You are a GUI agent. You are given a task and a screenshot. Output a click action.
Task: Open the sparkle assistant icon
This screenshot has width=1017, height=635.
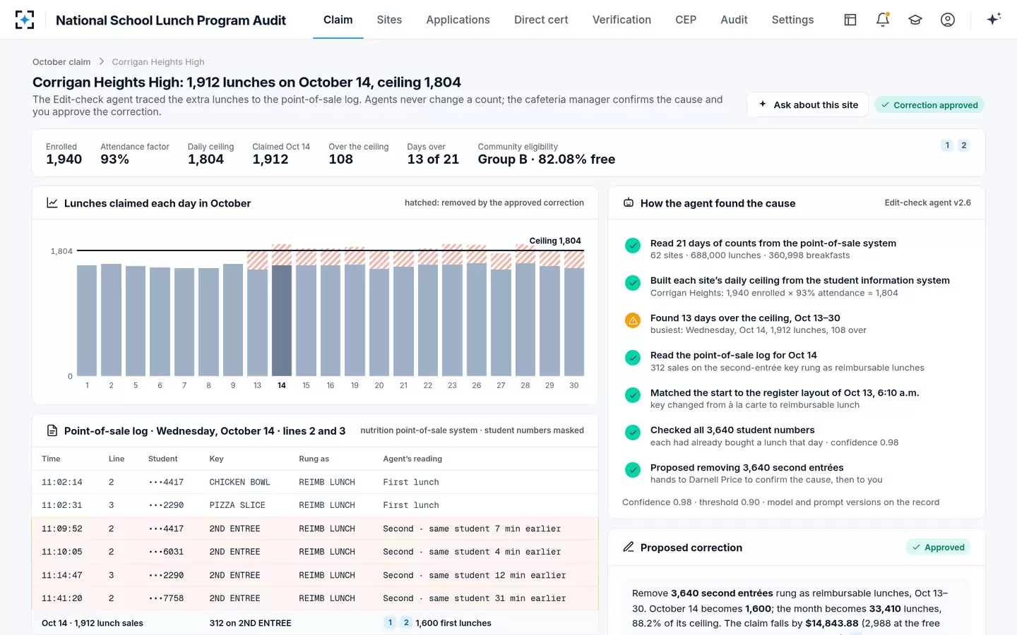click(x=994, y=20)
